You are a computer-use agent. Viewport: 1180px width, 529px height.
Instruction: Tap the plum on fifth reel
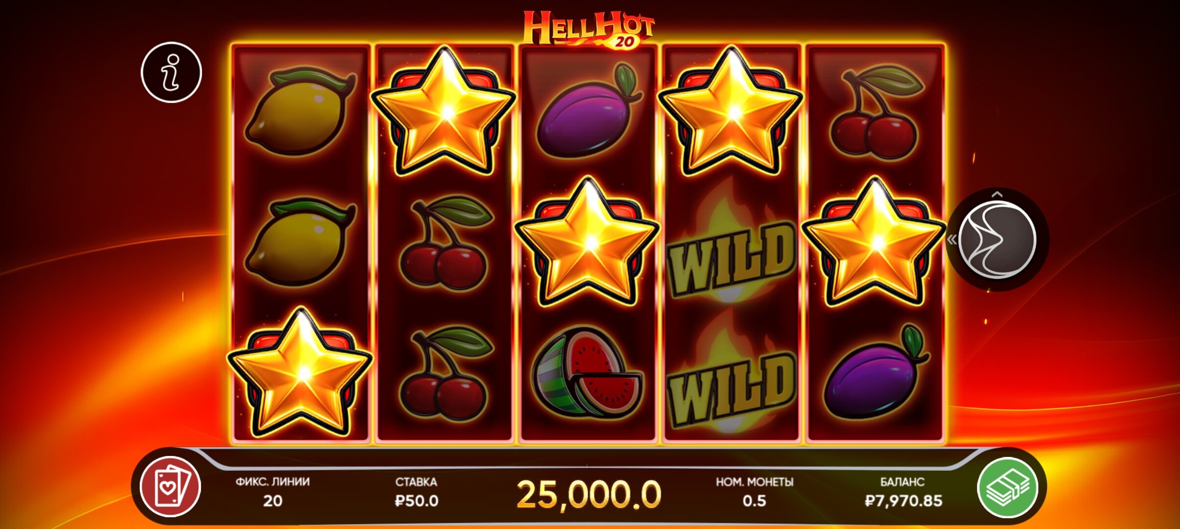pos(875,371)
